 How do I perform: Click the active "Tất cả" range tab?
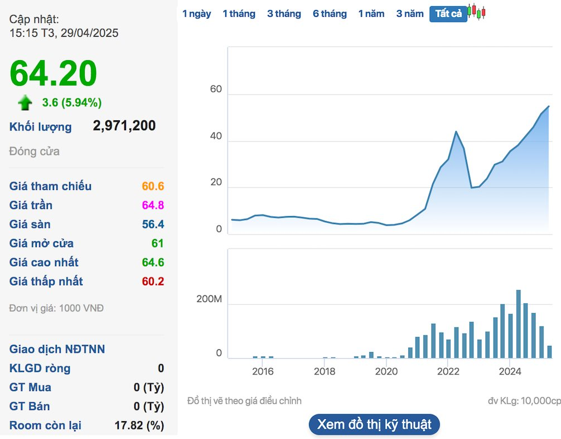(448, 14)
